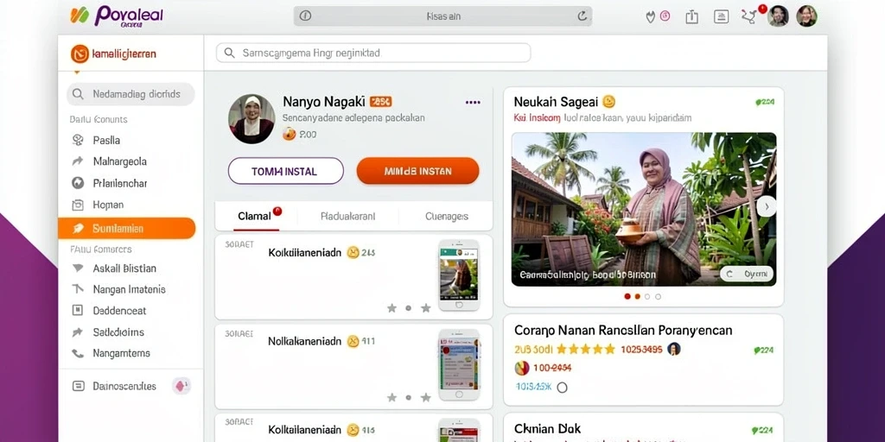
Task: Open the Nanyo Nagaki profile picture
Action: tap(251, 119)
